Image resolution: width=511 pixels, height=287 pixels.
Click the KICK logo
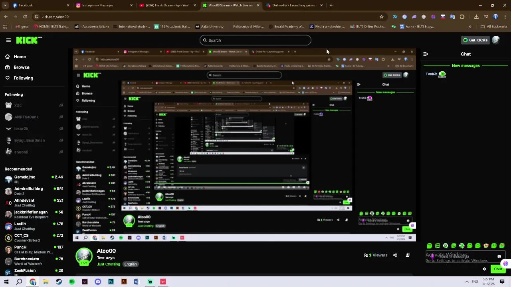[x=29, y=40]
